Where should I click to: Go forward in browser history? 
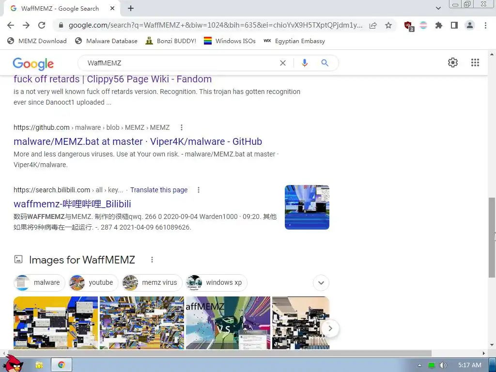click(26, 25)
